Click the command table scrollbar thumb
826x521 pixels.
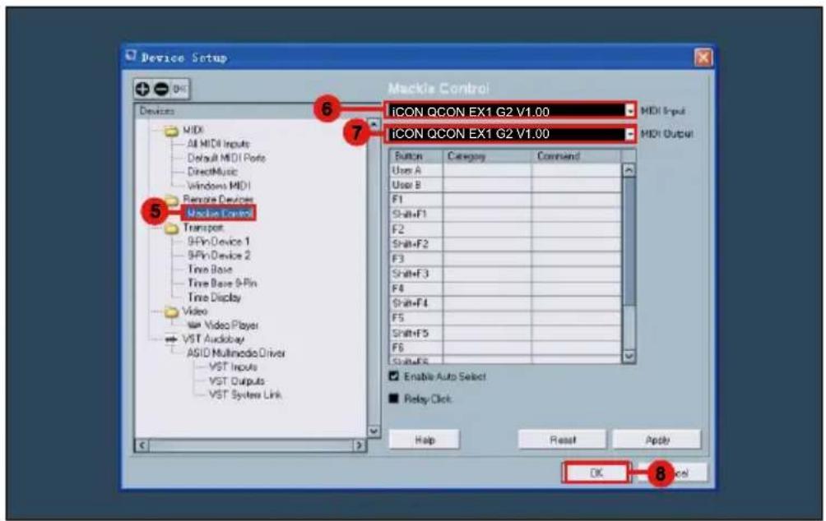coord(629,241)
